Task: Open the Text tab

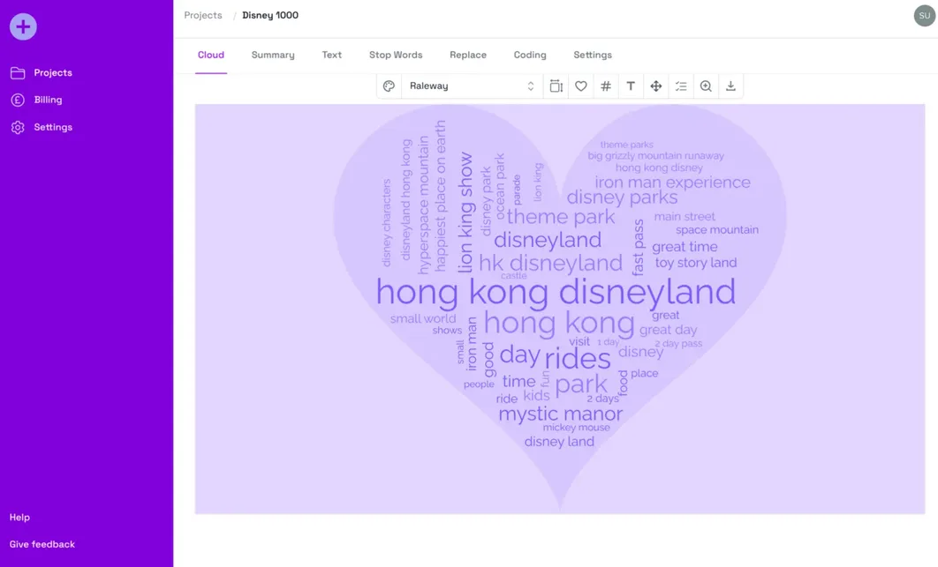Action: 331,55
